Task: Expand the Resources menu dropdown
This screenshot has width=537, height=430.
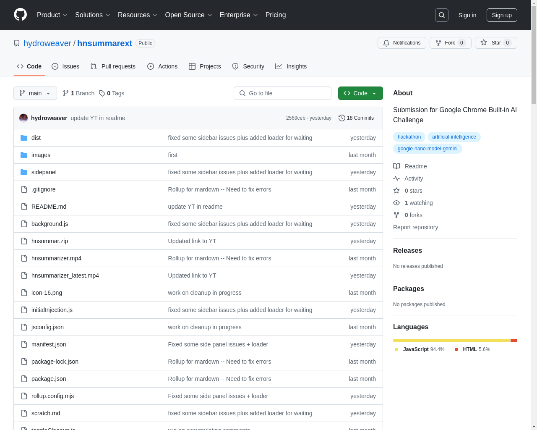Action: click(x=138, y=15)
